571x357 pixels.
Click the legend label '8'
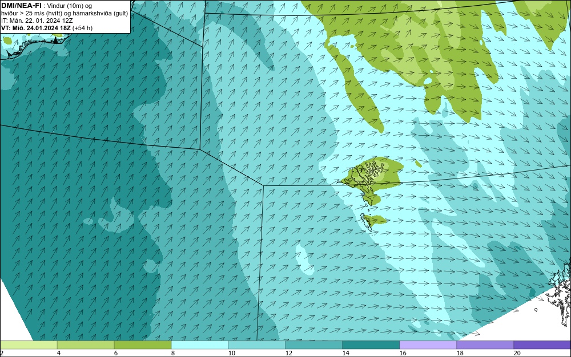point(172,353)
